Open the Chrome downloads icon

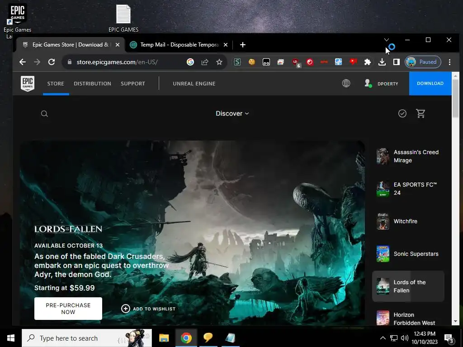(382, 62)
